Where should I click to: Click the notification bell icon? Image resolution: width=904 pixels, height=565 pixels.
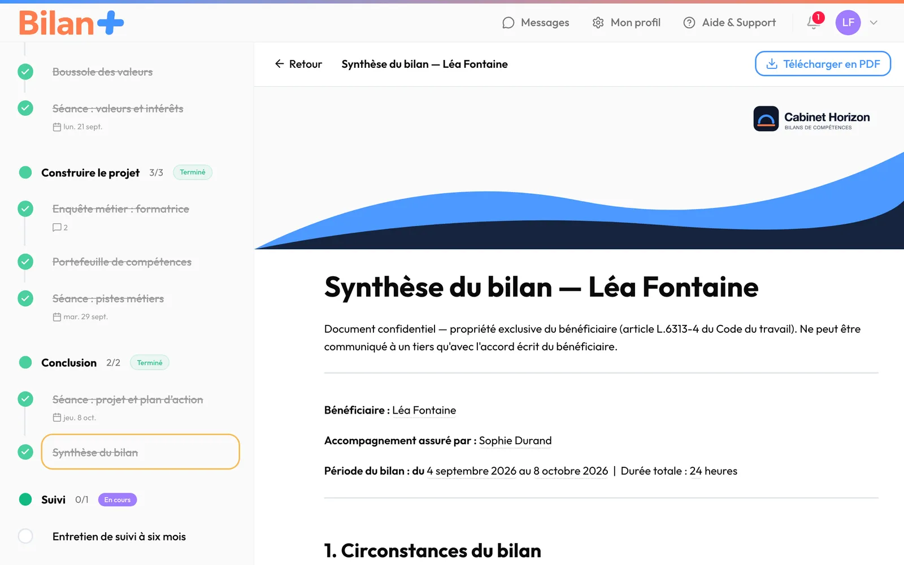[814, 23]
